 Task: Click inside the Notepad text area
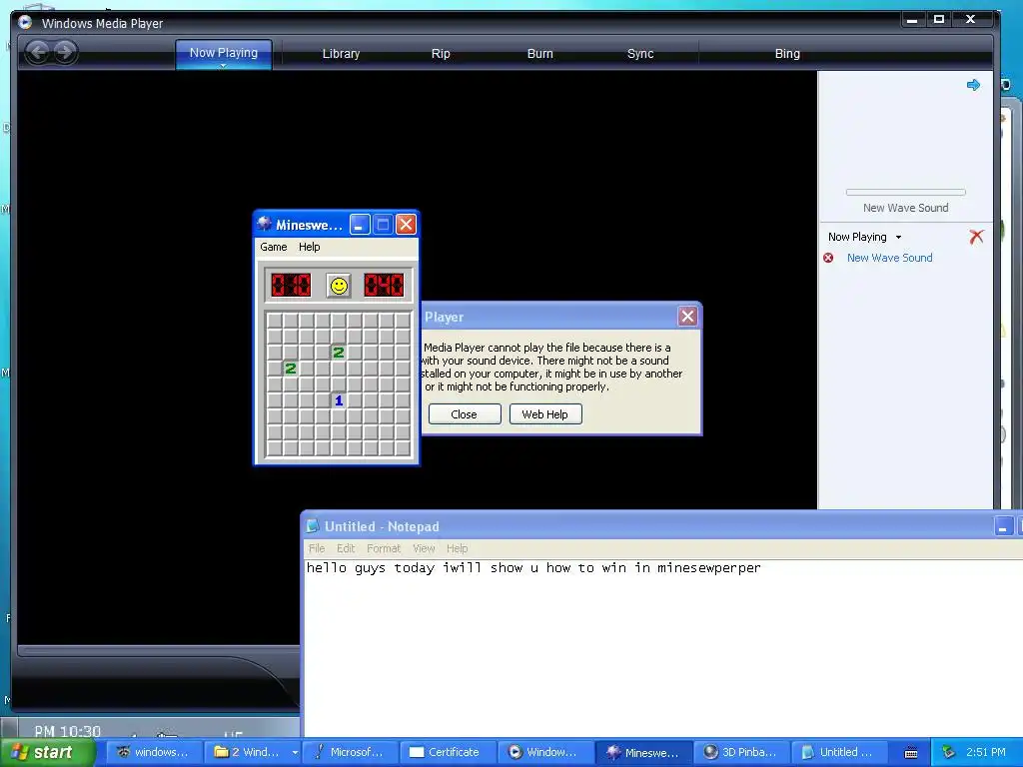point(663,648)
